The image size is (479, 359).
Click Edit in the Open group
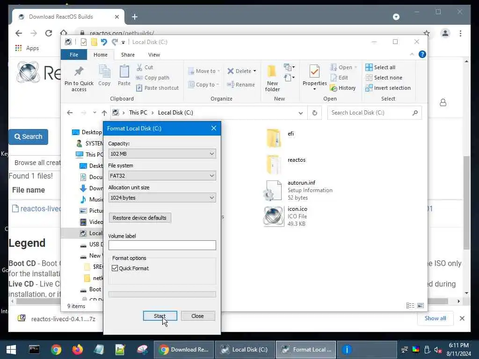pyautogui.click(x=340, y=78)
